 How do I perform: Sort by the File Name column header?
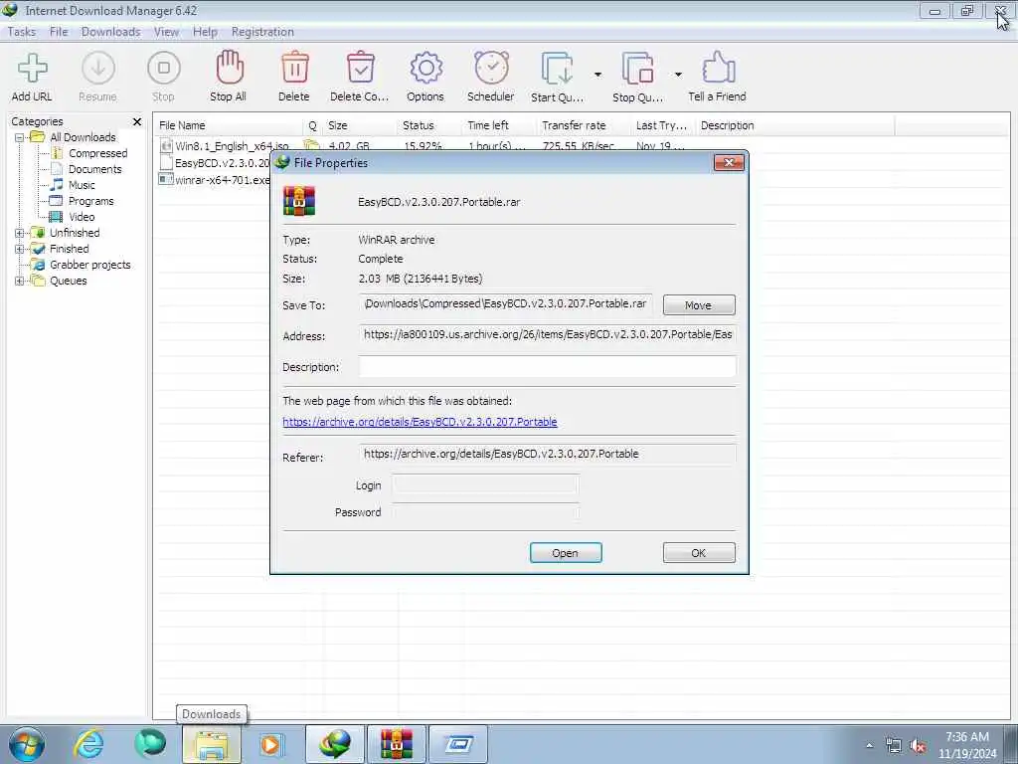[x=229, y=125]
